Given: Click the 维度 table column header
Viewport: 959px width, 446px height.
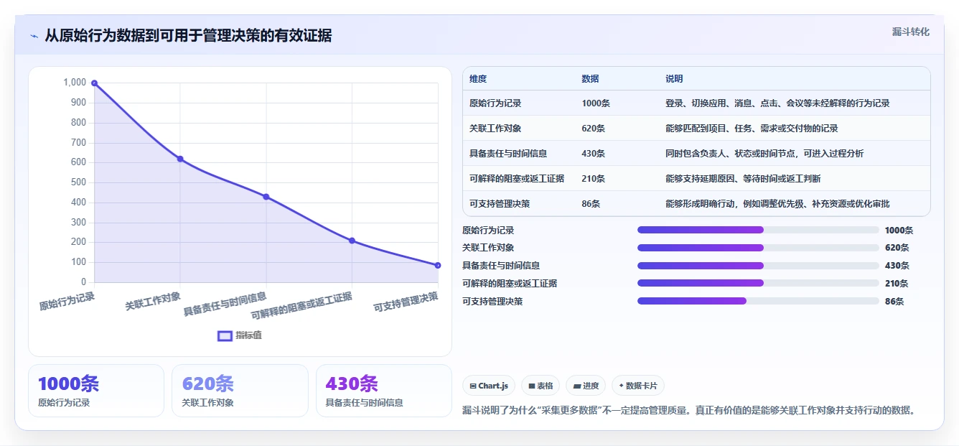Looking at the screenshot, I should (x=478, y=79).
